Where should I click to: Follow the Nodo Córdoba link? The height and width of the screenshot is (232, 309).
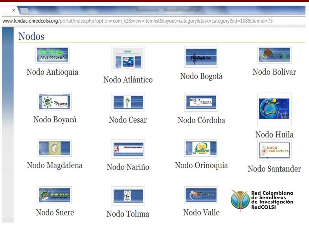pyautogui.click(x=201, y=120)
